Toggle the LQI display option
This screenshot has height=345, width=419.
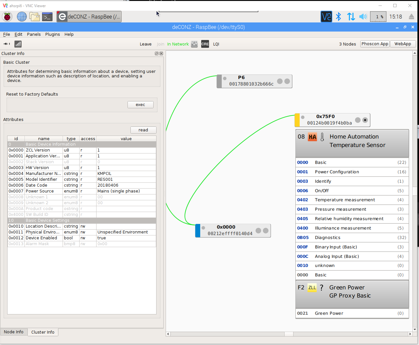[x=216, y=44]
